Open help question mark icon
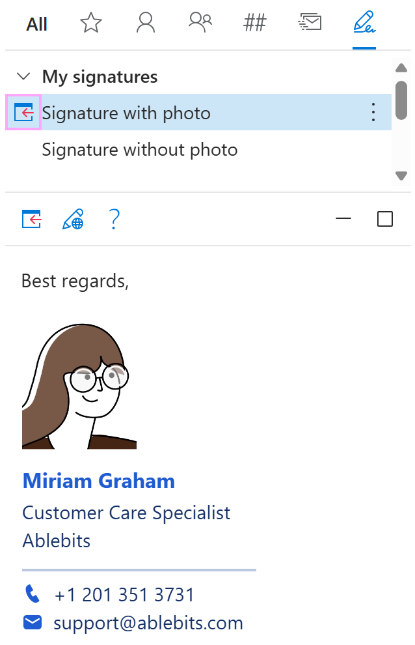 [x=114, y=220]
